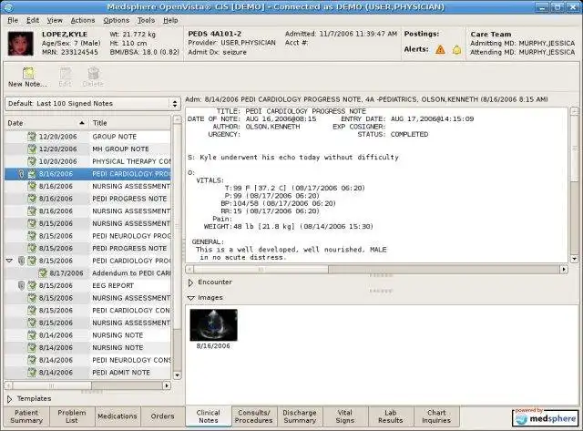This screenshot has height=431, width=583.
Task: Click note icon for EEG REPORT row
Action: click(32, 285)
